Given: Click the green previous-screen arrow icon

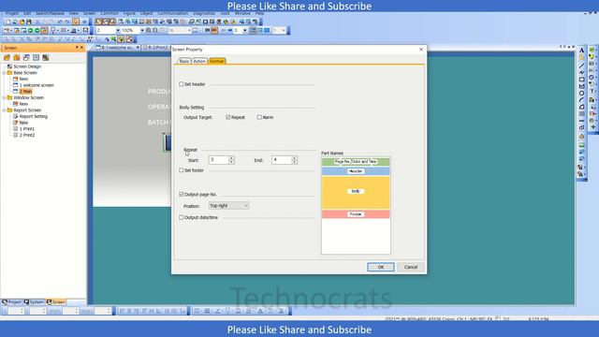Looking at the screenshot, I should coord(31,30).
